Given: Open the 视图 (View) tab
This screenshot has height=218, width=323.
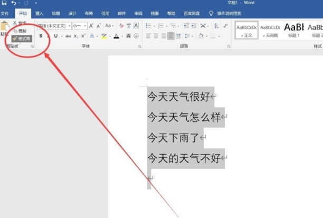Looking at the screenshot, I should coord(155,14).
